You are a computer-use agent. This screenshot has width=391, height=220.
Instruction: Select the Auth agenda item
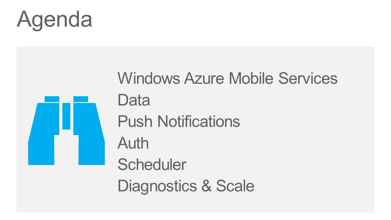133,143
